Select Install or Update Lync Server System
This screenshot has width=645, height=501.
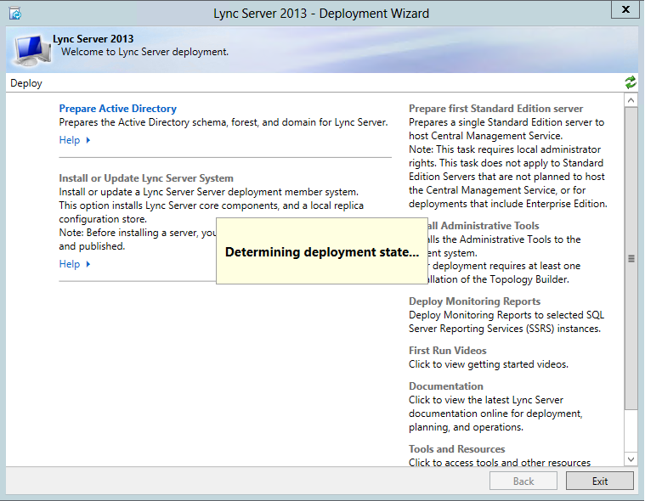(145, 178)
